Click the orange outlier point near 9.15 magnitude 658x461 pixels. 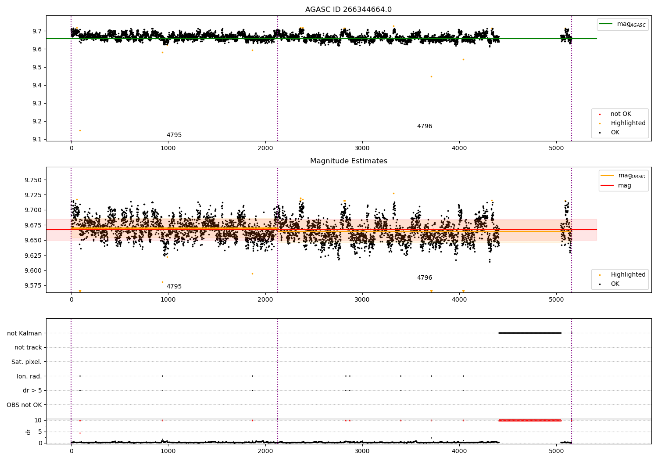coord(80,130)
